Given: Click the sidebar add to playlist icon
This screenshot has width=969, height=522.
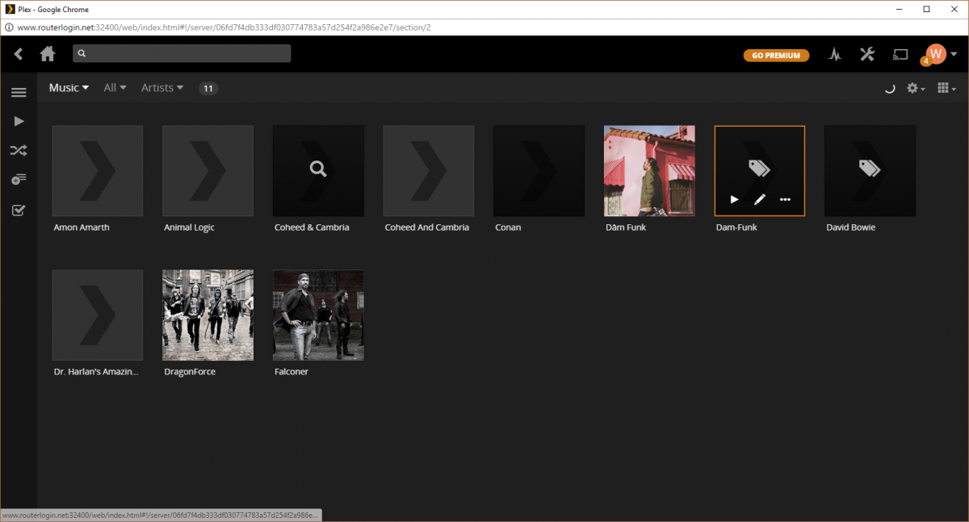Looking at the screenshot, I should point(19,179).
